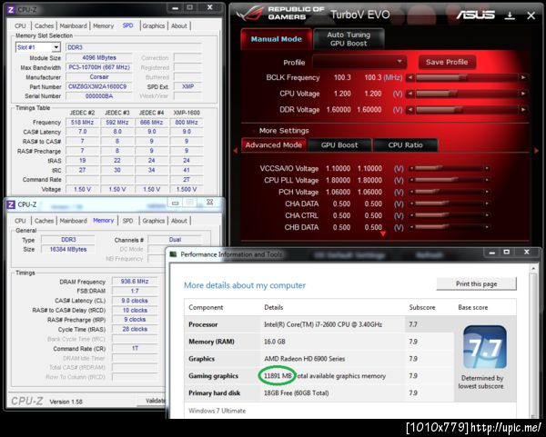Click right red arrow beside CPU Ratio tabs
546x437 pixels.
(536, 151)
